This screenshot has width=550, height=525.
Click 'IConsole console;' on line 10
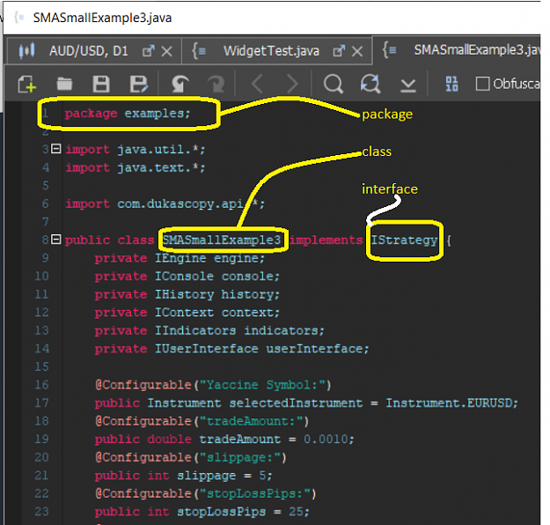pos(217,277)
